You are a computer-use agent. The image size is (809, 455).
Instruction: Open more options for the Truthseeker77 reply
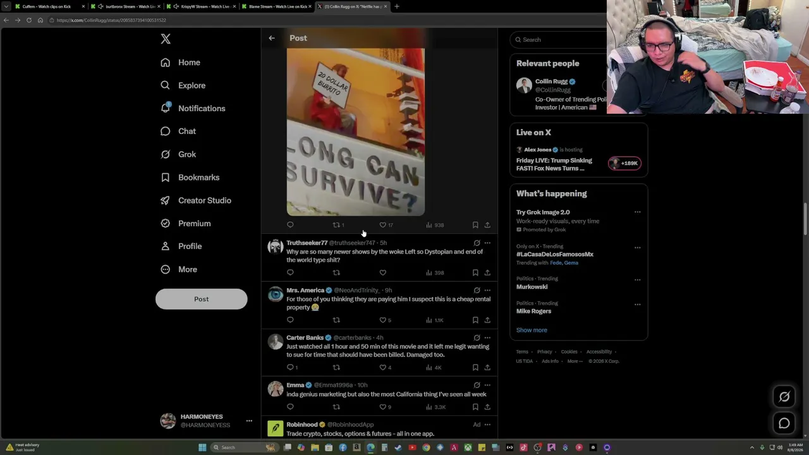pos(487,243)
